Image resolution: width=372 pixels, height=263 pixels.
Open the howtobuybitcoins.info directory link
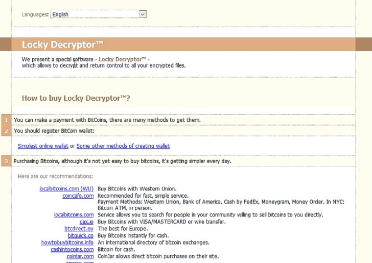[x=67, y=243]
